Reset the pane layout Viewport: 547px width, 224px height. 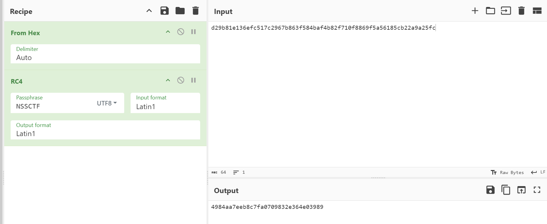[537, 11]
